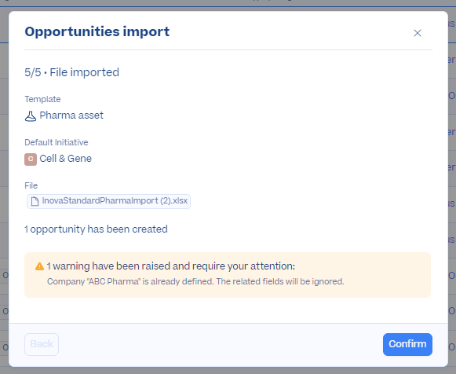The width and height of the screenshot is (456, 374).
Task: Click the Confirm button
Action: [407, 344]
